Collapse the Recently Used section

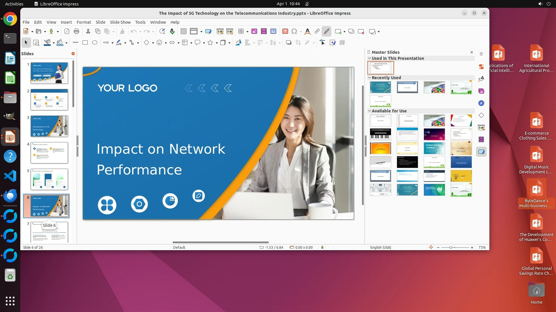pyautogui.click(x=370, y=78)
